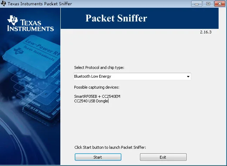The image size is (227, 166).
Task: Click the Texas Instruments logo
Action: point(31,23)
